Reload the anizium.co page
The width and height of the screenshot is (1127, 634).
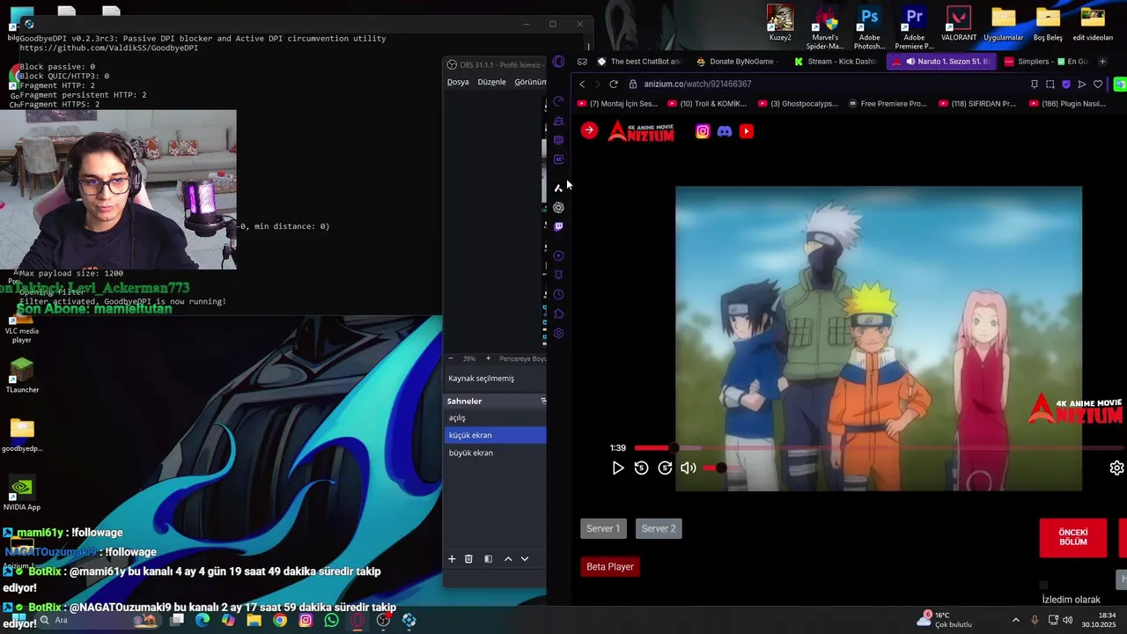[x=614, y=84]
